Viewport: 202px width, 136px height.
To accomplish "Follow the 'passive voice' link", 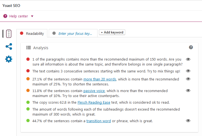I will [x=94, y=91].
